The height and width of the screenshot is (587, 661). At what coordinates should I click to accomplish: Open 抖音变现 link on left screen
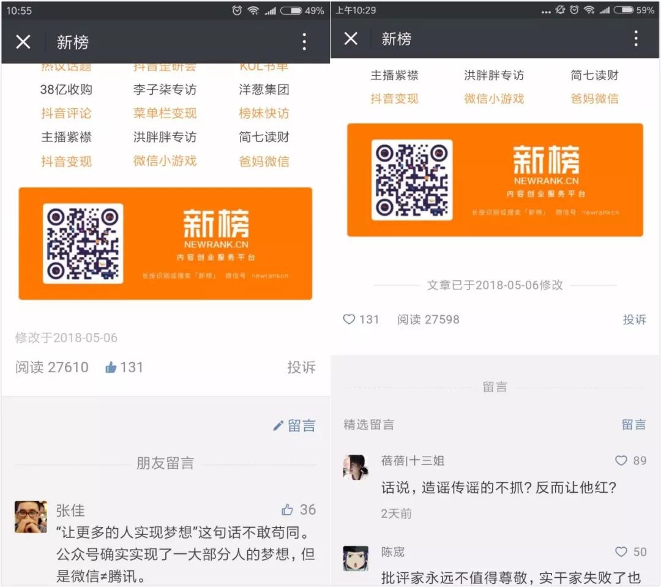pos(66,161)
